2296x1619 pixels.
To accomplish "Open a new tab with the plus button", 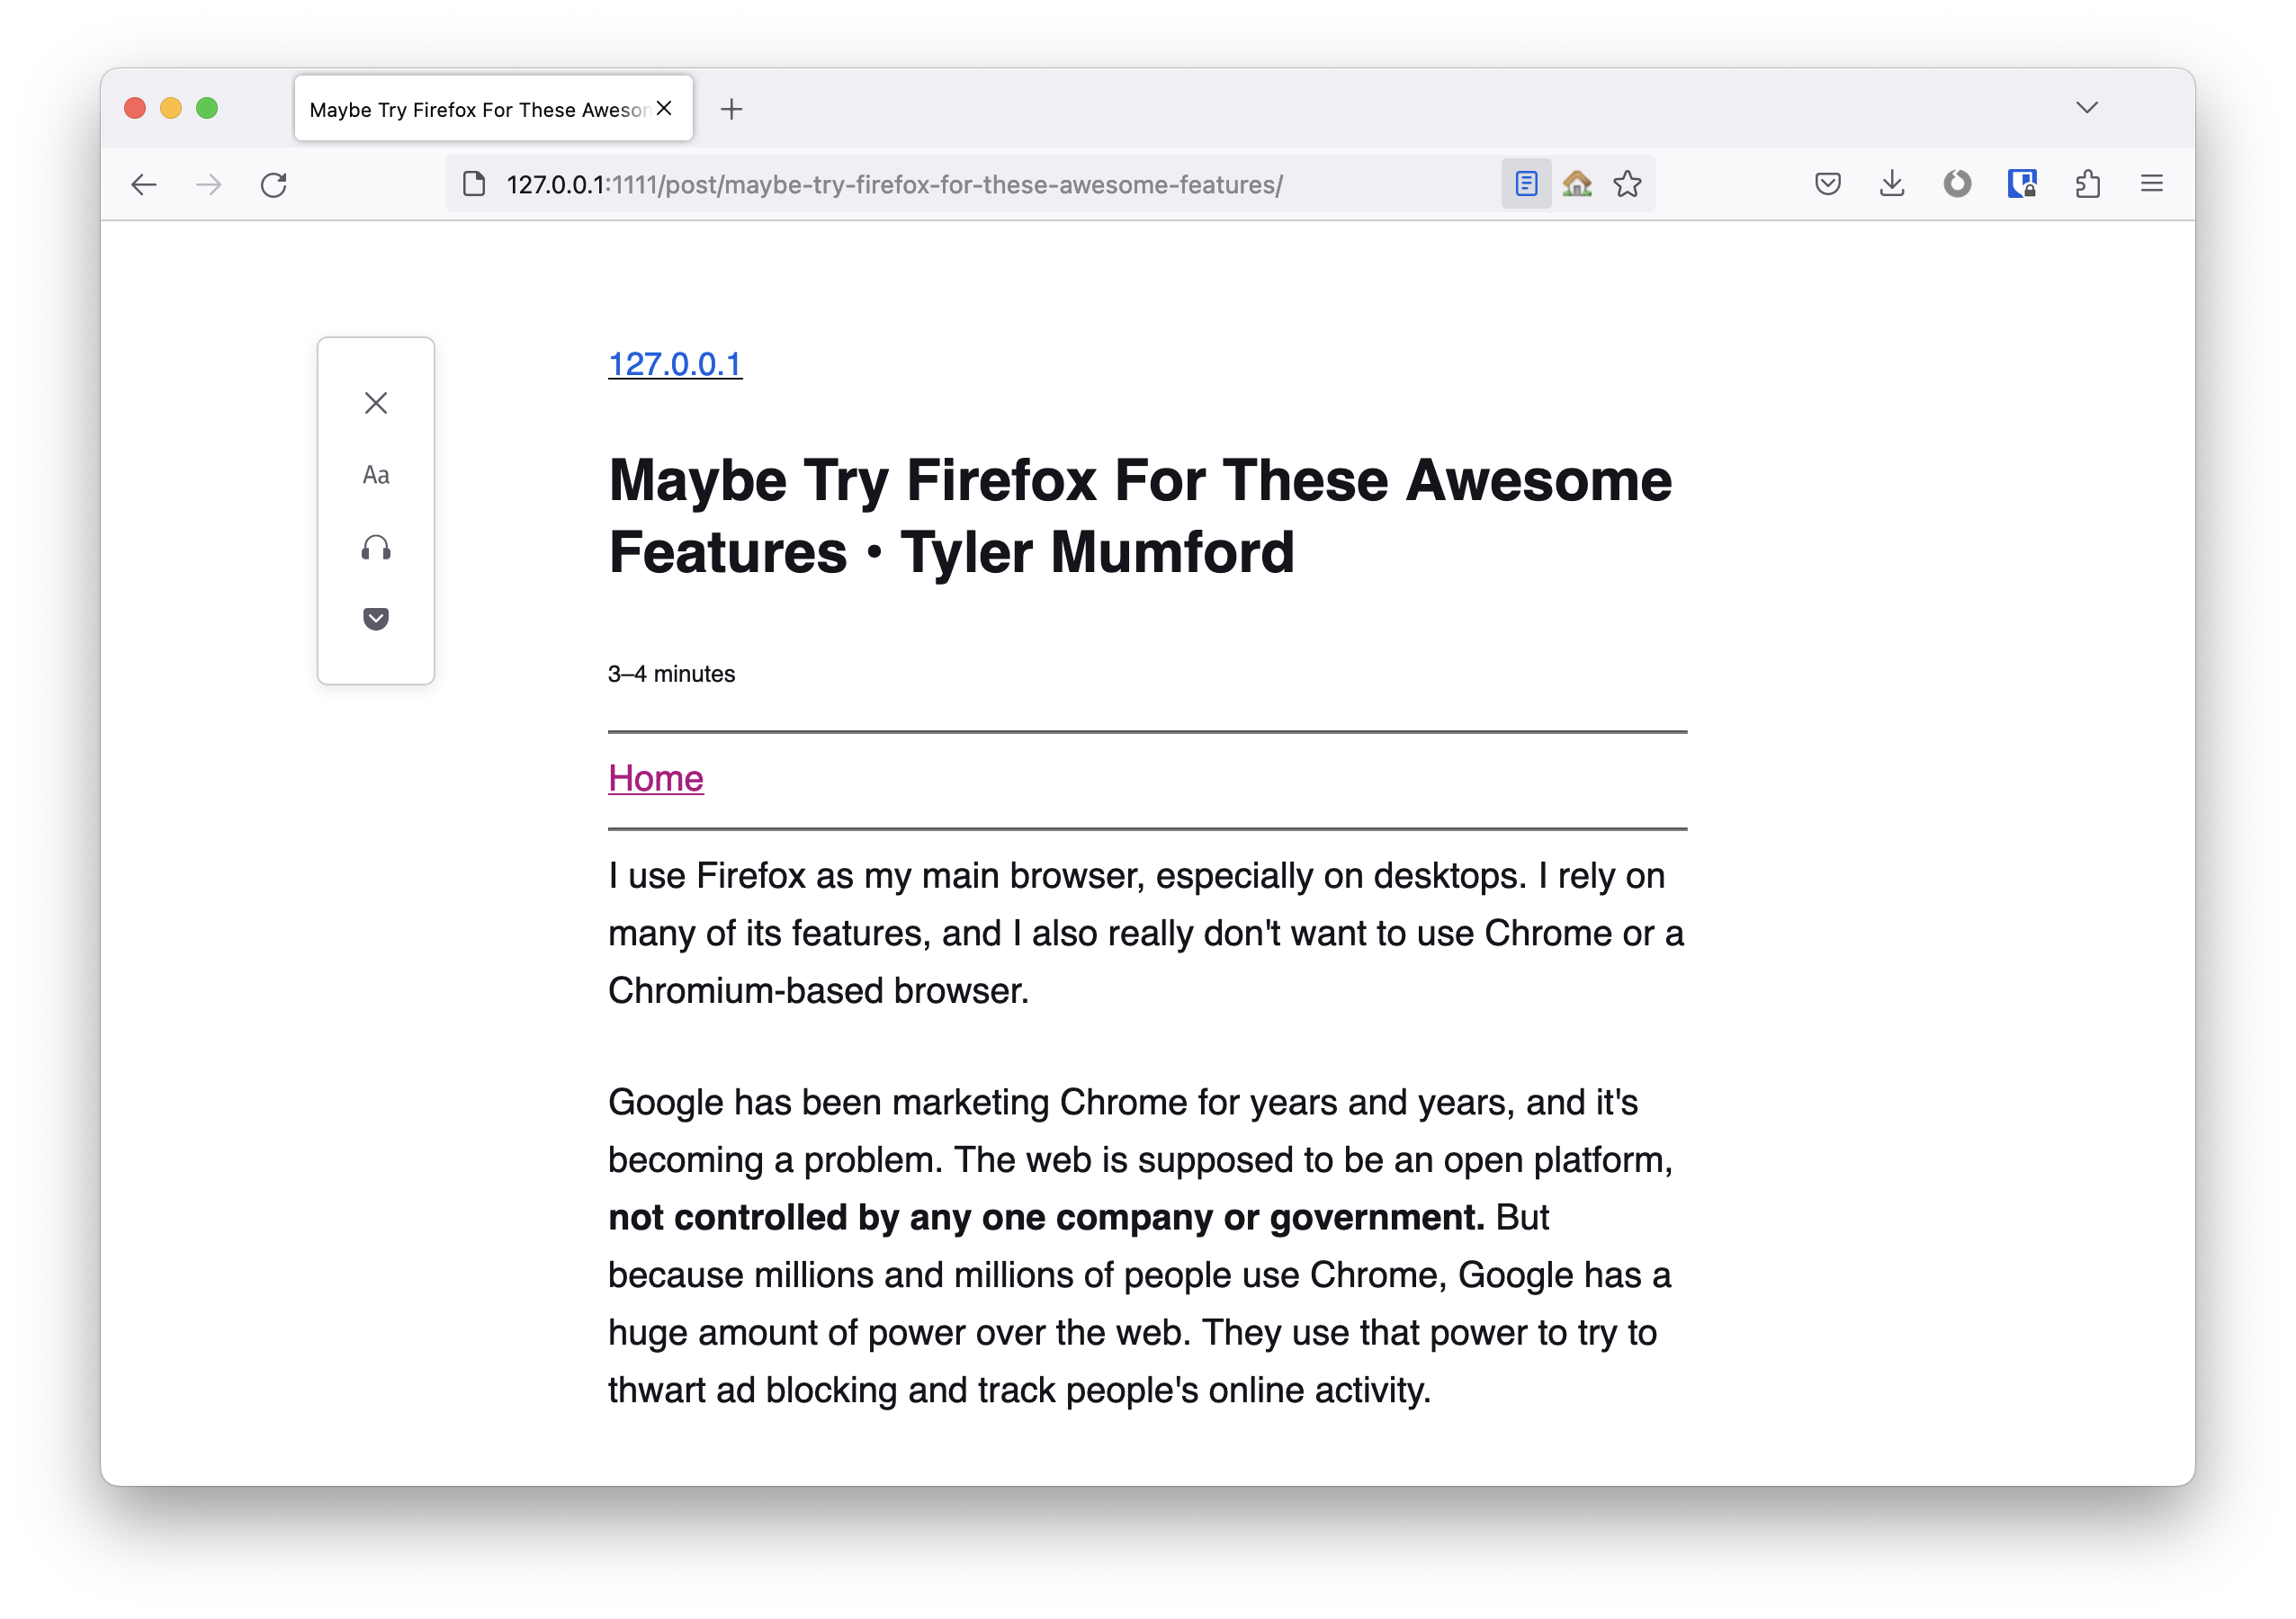I will point(731,109).
